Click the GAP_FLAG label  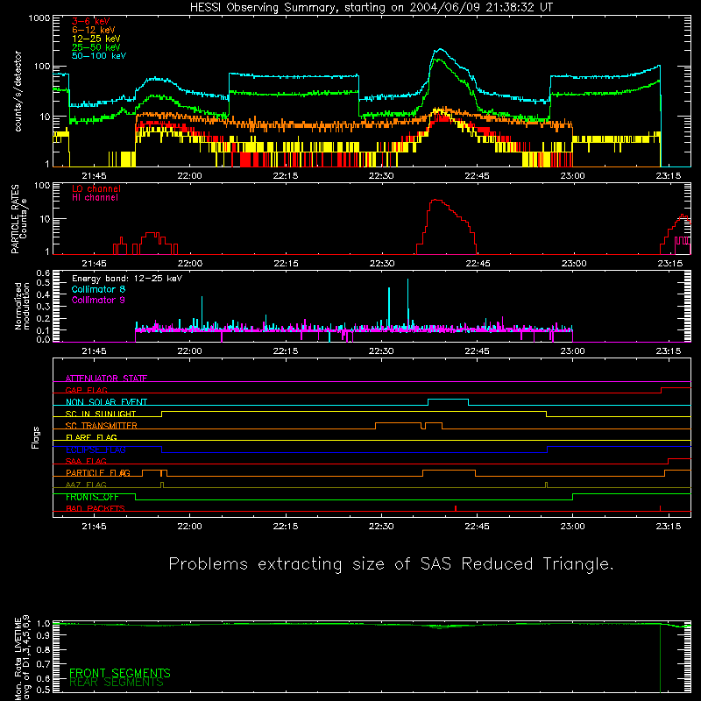pos(87,390)
